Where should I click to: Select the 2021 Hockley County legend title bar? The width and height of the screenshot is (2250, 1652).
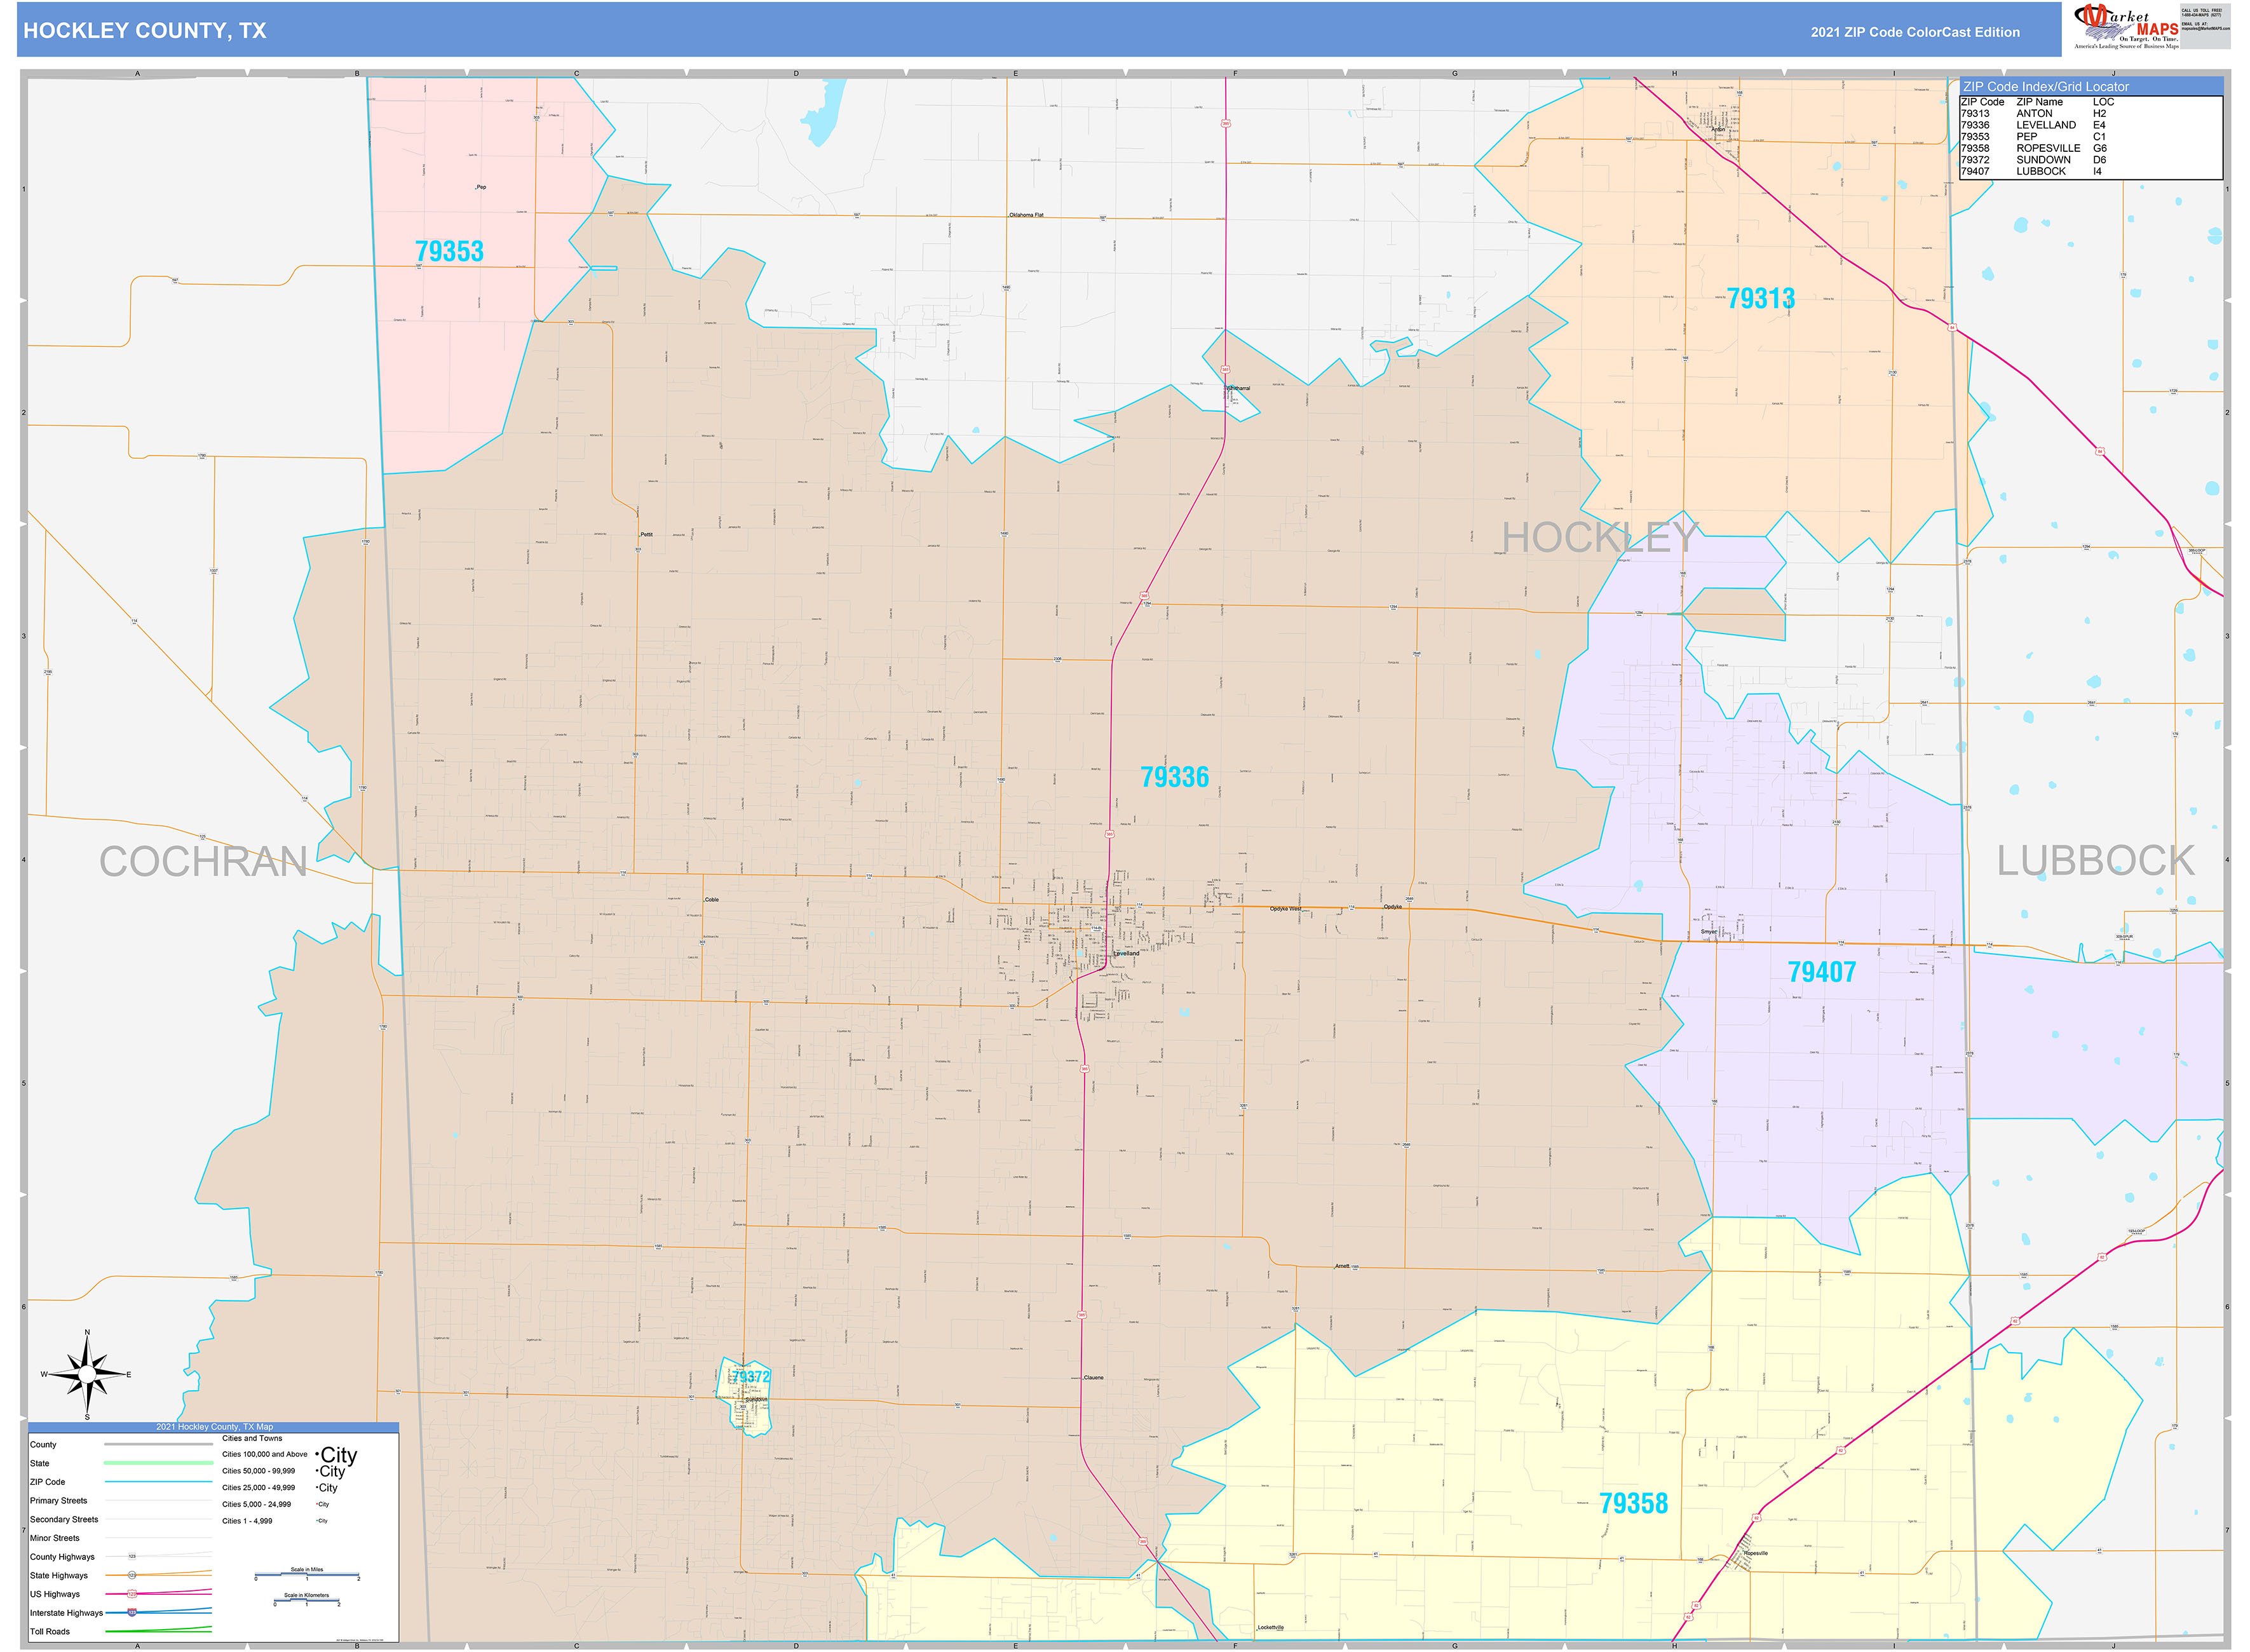tap(216, 1427)
